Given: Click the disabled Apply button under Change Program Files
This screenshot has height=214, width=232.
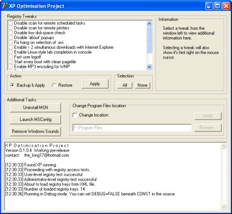Looking at the screenshot, I should coord(208,116).
